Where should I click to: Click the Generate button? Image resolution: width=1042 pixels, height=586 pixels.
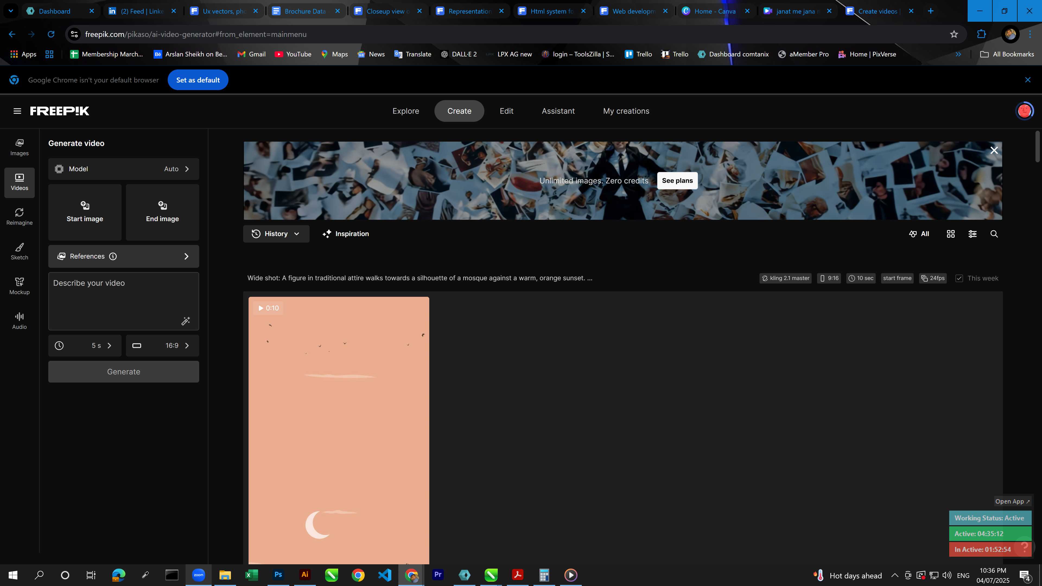pyautogui.click(x=123, y=372)
